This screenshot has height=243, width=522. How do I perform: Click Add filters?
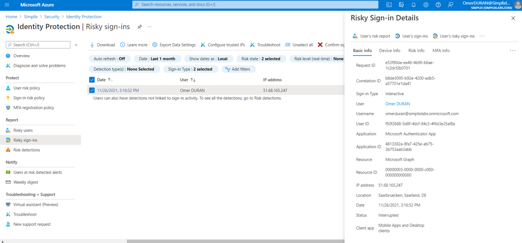point(238,69)
